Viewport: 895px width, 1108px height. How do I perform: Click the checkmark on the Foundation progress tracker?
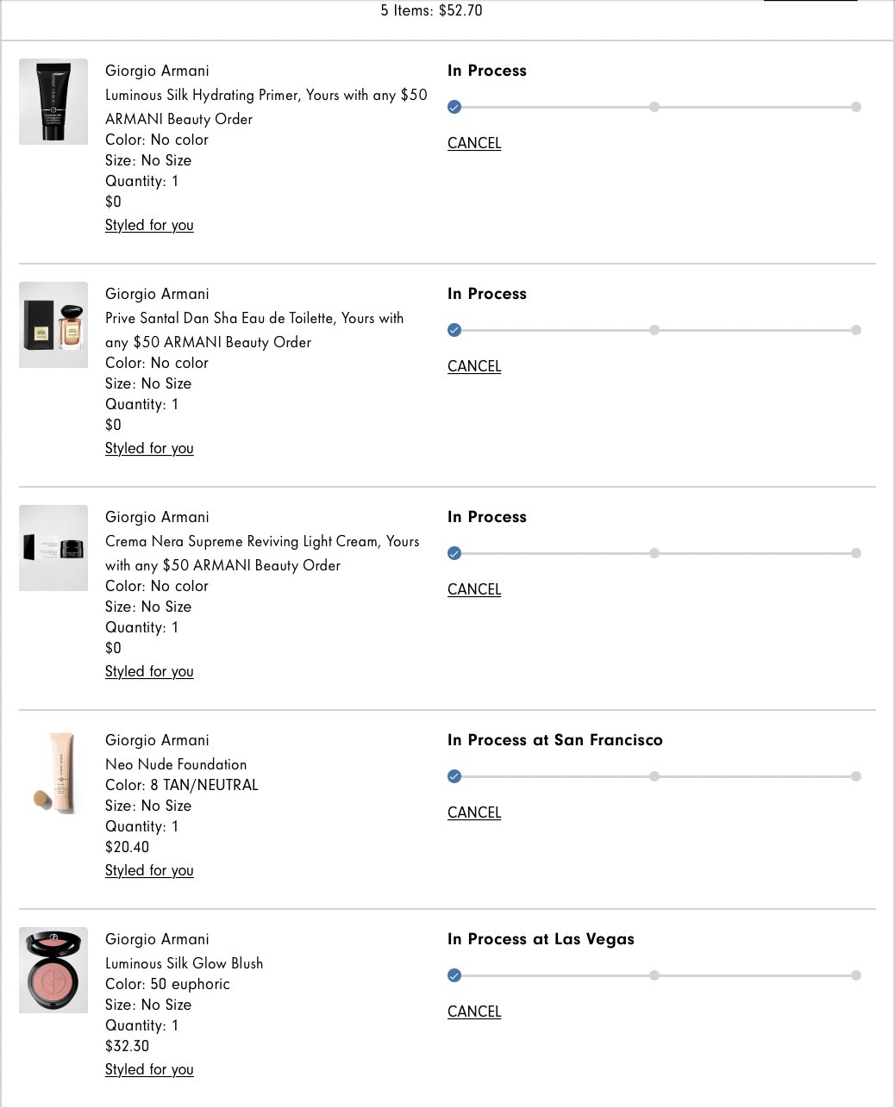point(454,775)
